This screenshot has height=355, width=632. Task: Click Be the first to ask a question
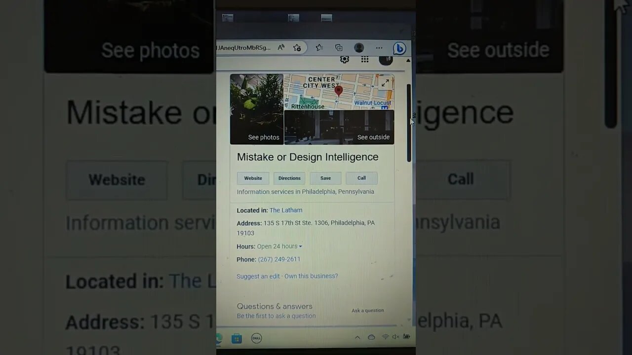[x=276, y=316]
